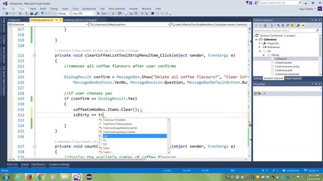Click the Alphabetical sort icon in Properties
The width and height of the screenshot is (323, 181).
click(259, 94)
